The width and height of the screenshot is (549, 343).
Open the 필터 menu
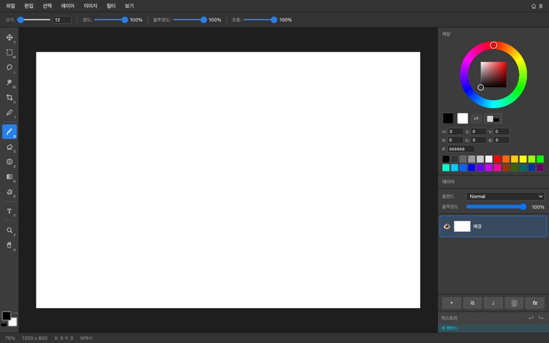click(111, 6)
